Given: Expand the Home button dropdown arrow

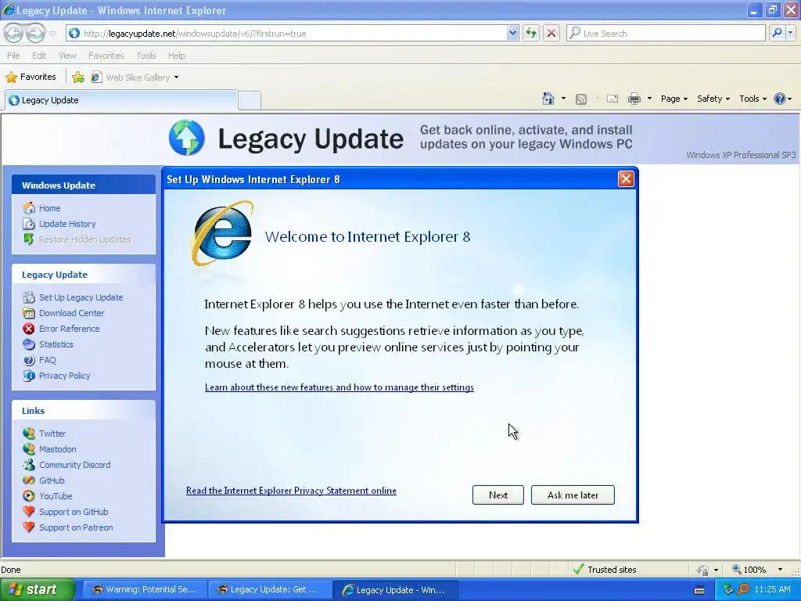Looking at the screenshot, I should pos(563,99).
